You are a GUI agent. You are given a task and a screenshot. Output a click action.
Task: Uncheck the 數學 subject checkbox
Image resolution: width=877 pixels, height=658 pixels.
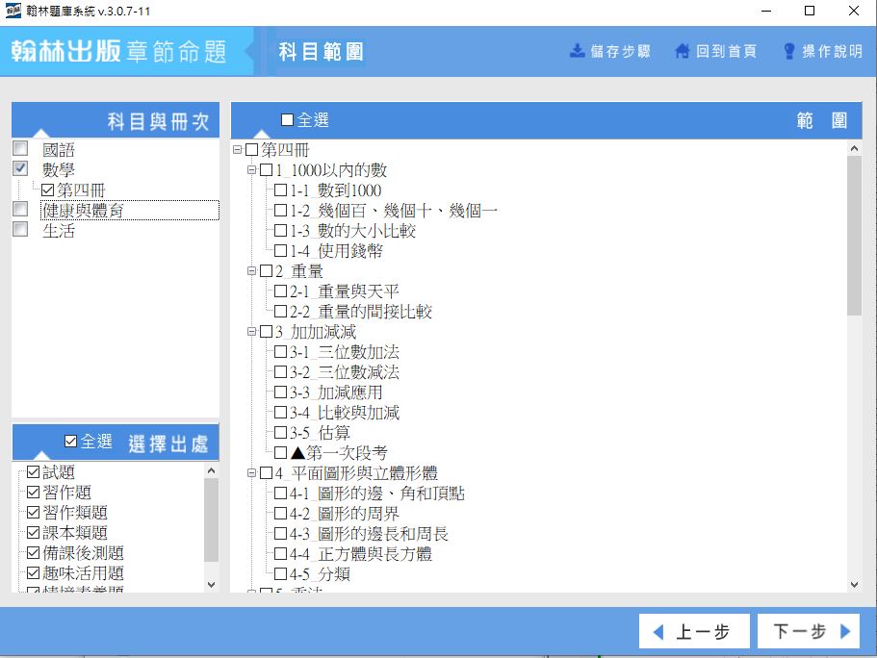pyautogui.click(x=20, y=168)
